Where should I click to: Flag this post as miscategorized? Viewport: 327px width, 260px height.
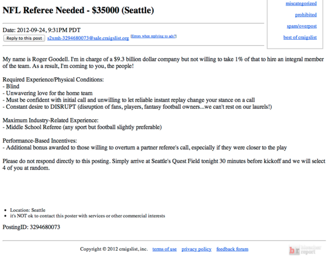pyautogui.click(x=301, y=3)
